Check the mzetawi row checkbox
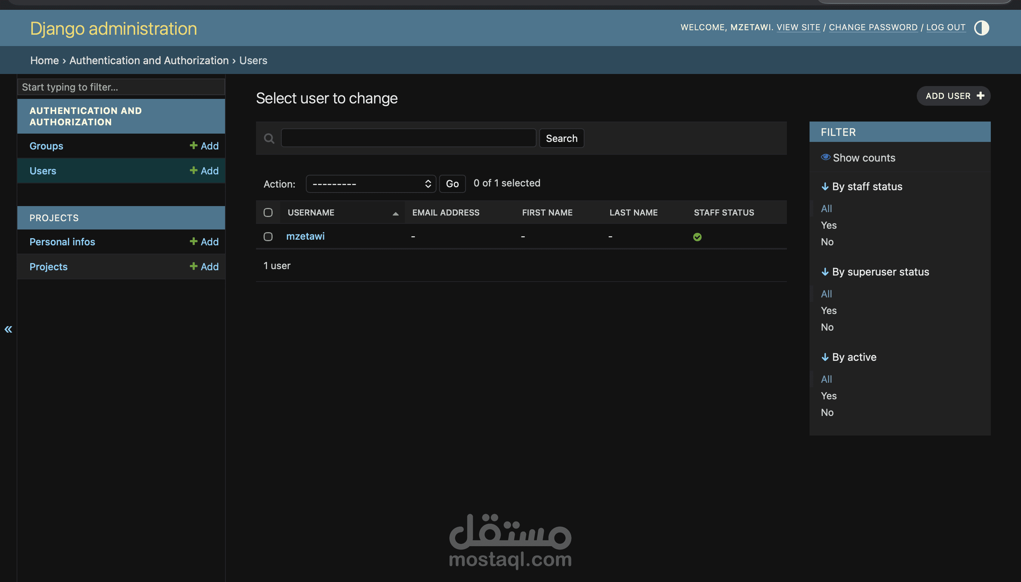 pos(268,237)
